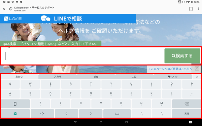Screen dimensions: 202x126
Task: Tap the U key
Action: coord(131,84)
